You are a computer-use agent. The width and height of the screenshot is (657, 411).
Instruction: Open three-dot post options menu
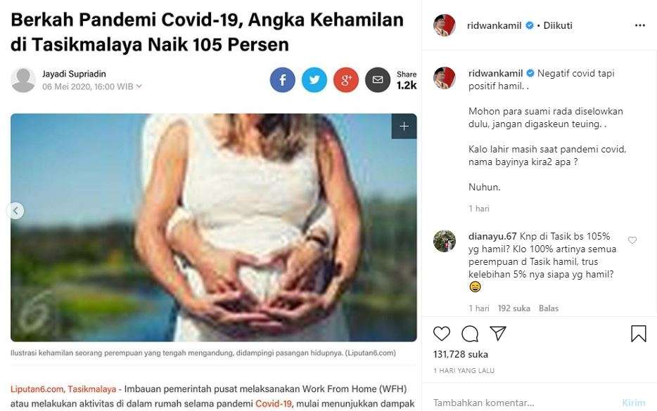pos(639,25)
